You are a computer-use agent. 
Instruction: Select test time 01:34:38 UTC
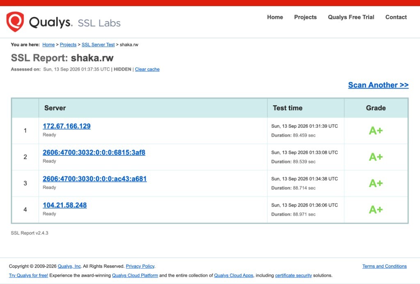pos(305,179)
